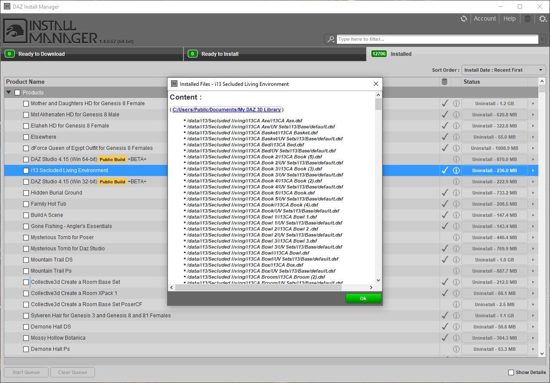
Task: Click the product list's vertical scrollbar thumb
Action: (x=542, y=89)
